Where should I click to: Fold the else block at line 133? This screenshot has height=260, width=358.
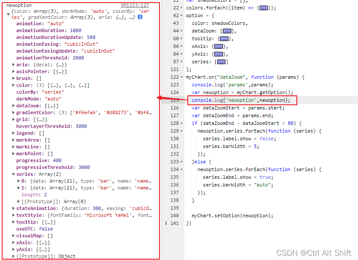click(181, 162)
